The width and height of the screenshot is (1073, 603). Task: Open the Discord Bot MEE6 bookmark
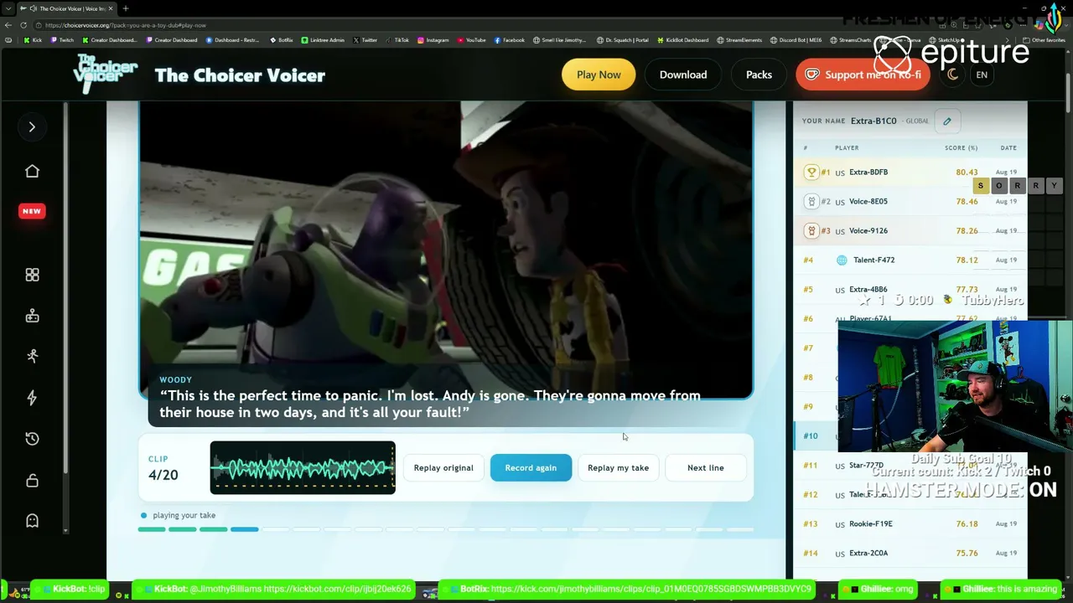[796, 40]
